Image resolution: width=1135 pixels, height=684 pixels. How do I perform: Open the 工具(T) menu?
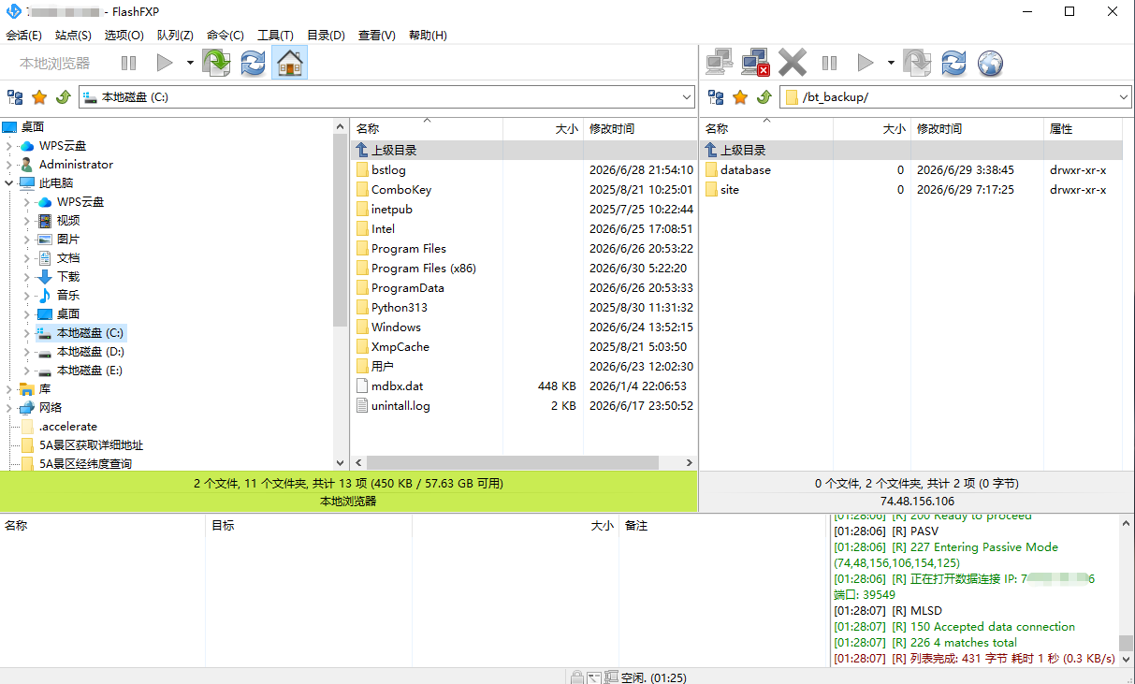pos(275,35)
